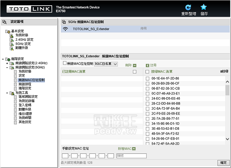
Task: Open 無線排程 under 5GHz settings
Action: (25, 84)
